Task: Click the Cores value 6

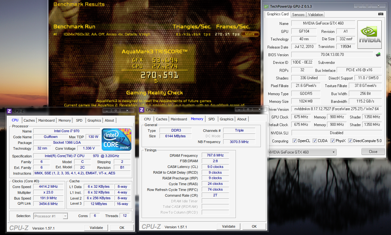Action: click(x=95, y=216)
